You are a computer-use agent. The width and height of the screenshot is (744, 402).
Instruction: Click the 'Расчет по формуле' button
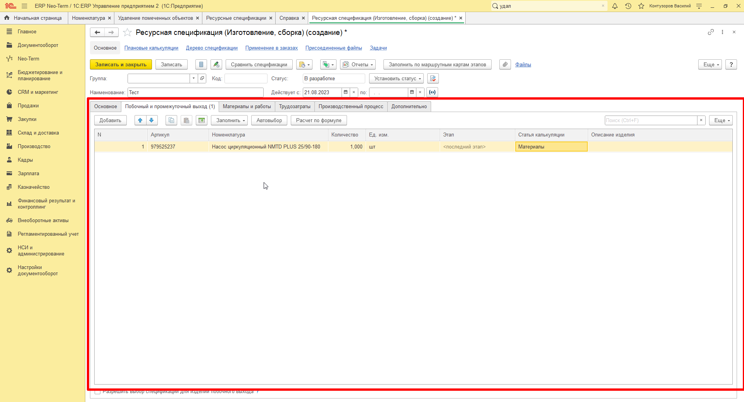[x=319, y=120]
